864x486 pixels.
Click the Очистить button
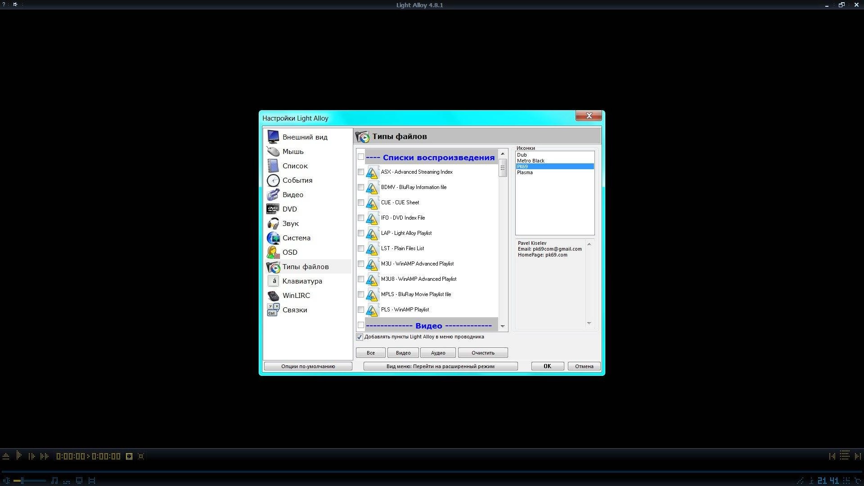point(483,353)
